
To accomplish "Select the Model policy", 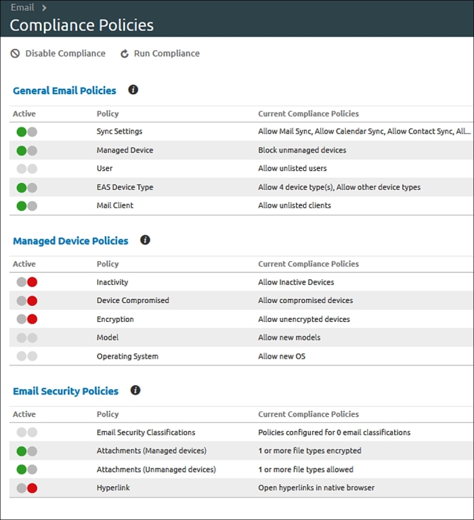I will [108, 337].
